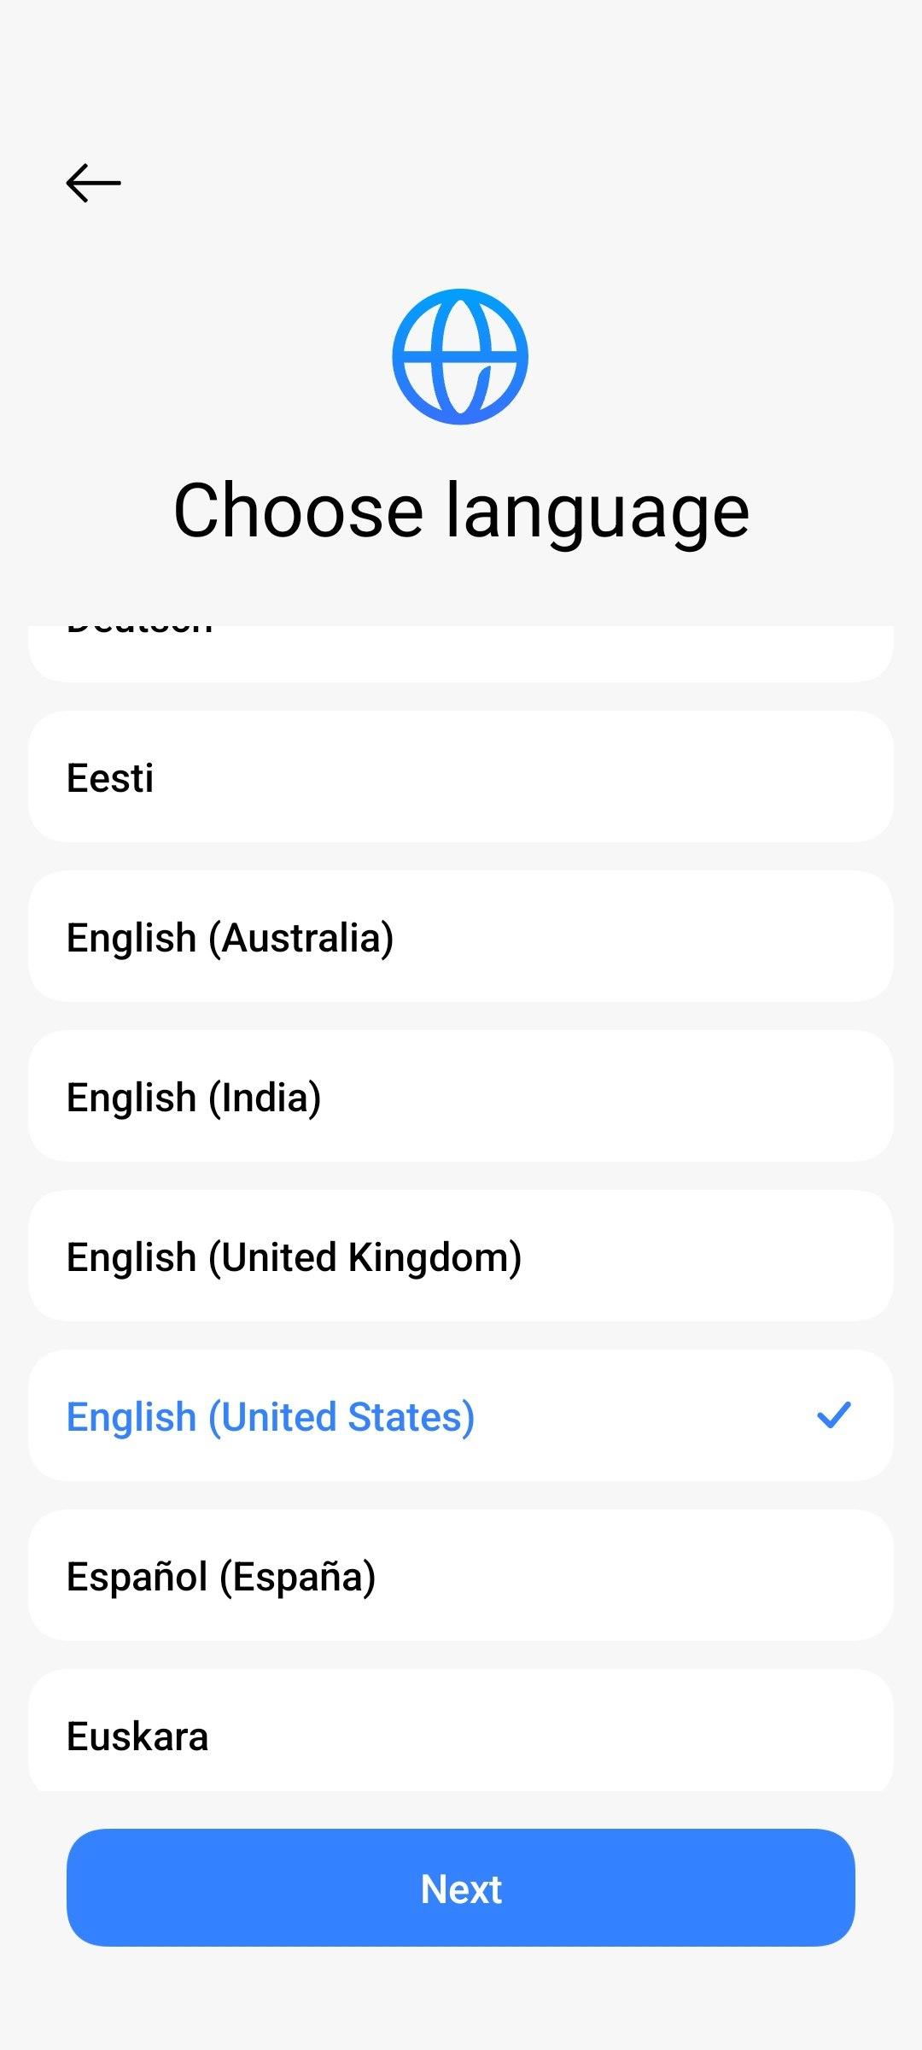Select the English (United States) row
Viewport: 922px width, 2050px height.
click(x=461, y=1416)
